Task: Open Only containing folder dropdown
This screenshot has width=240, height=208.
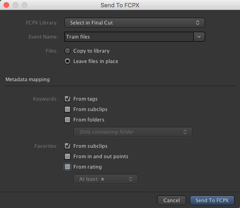Action: pyautogui.click(x=133, y=132)
